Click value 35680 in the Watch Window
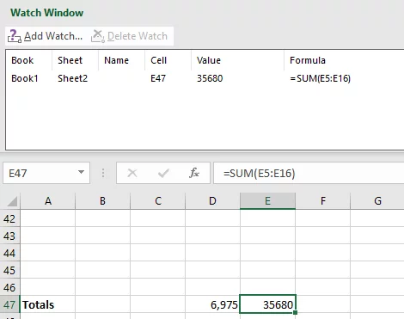This screenshot has height=319, width=404. coord(210,78)
